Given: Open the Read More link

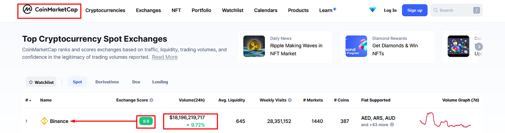Looking at the screenshot, I should 164,57.
